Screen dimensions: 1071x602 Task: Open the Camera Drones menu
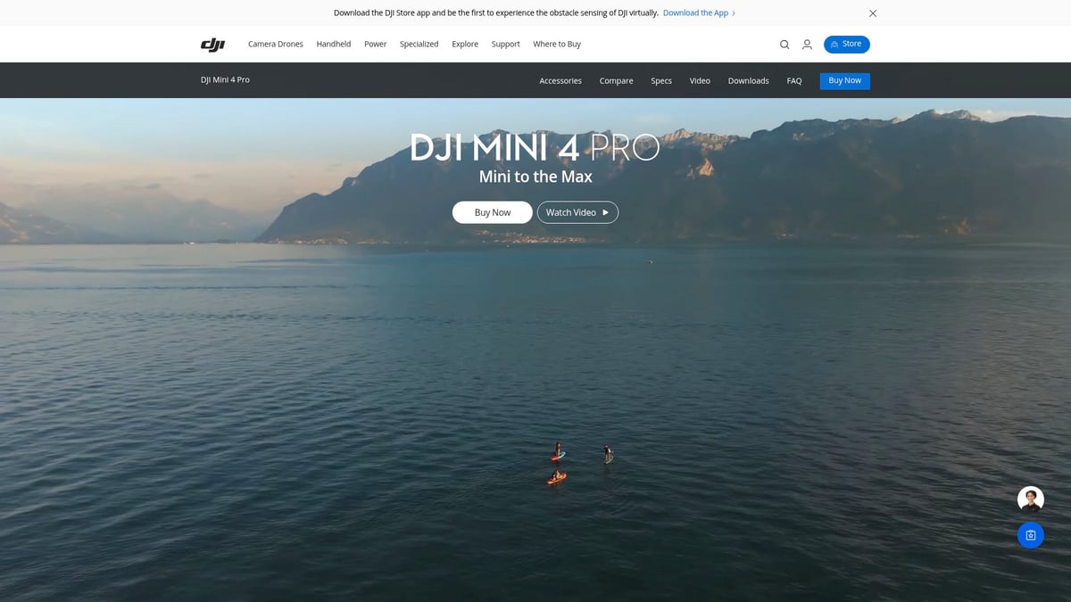(x=275, y=44)
